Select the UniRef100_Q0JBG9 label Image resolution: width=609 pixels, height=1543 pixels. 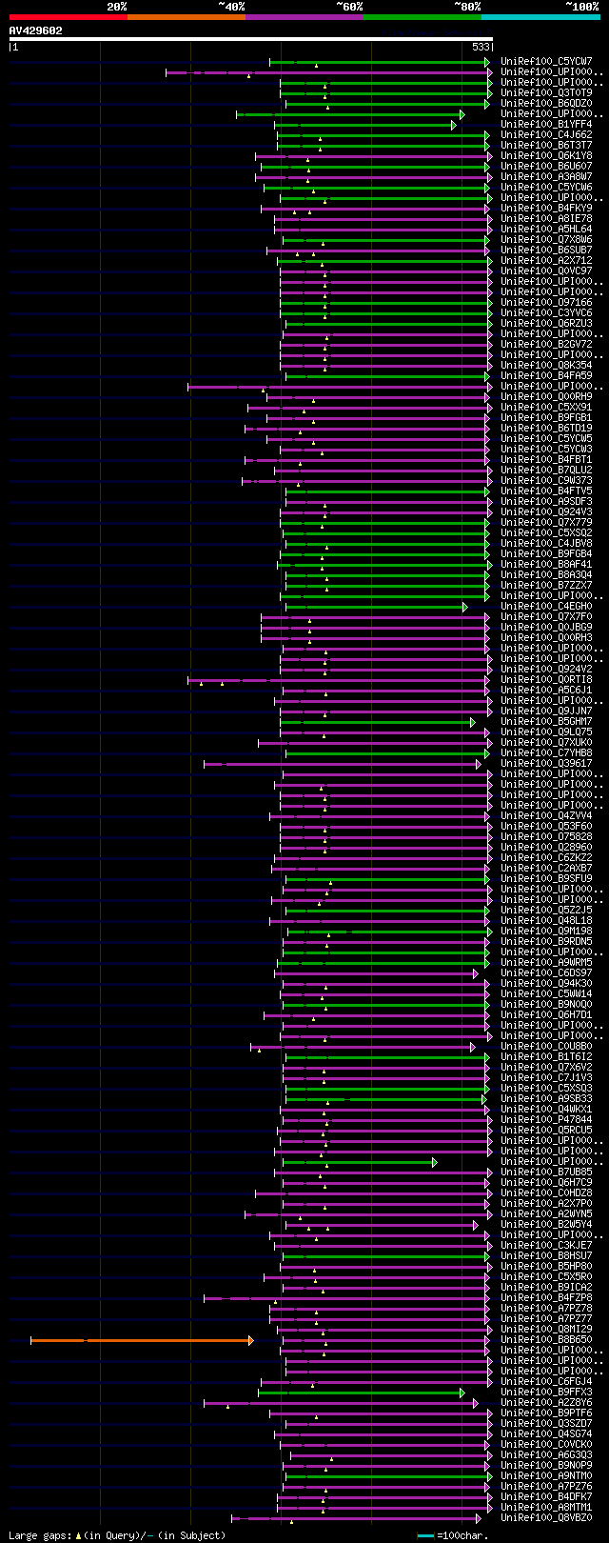(546, 627)
